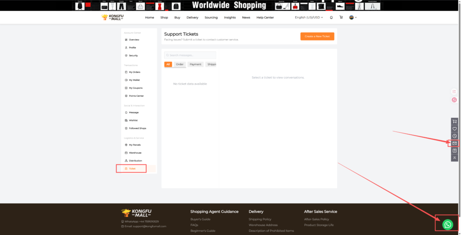Click the KongfuMall logo in header
The image size is (461, 235).
click(112, 18)
